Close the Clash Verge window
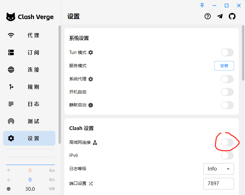This screenshot has width=245, height=195. (239, 6)
